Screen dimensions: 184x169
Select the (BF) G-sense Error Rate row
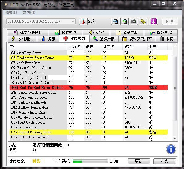[88, 112]
